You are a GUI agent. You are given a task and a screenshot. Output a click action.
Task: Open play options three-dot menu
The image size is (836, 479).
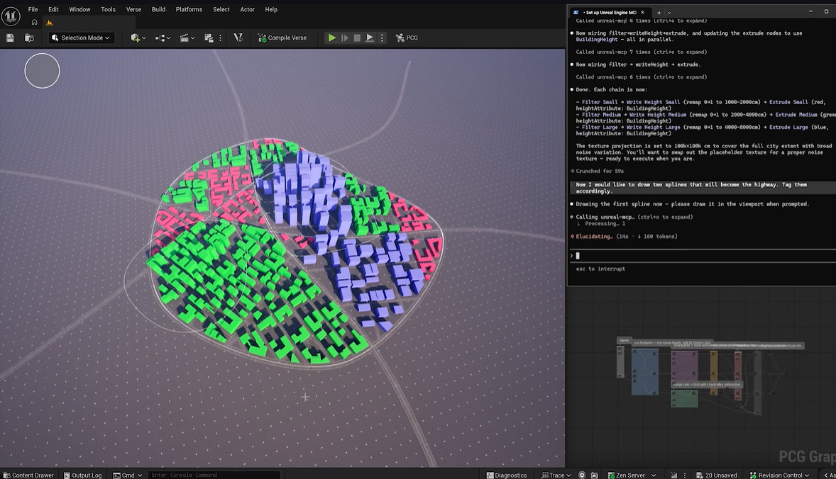pos(382,38)
